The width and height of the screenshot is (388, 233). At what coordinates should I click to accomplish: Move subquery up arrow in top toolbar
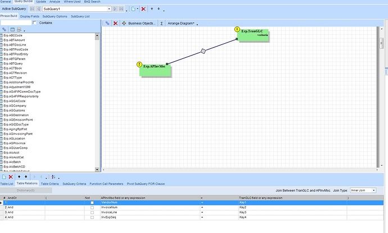(x=152, y=9)
